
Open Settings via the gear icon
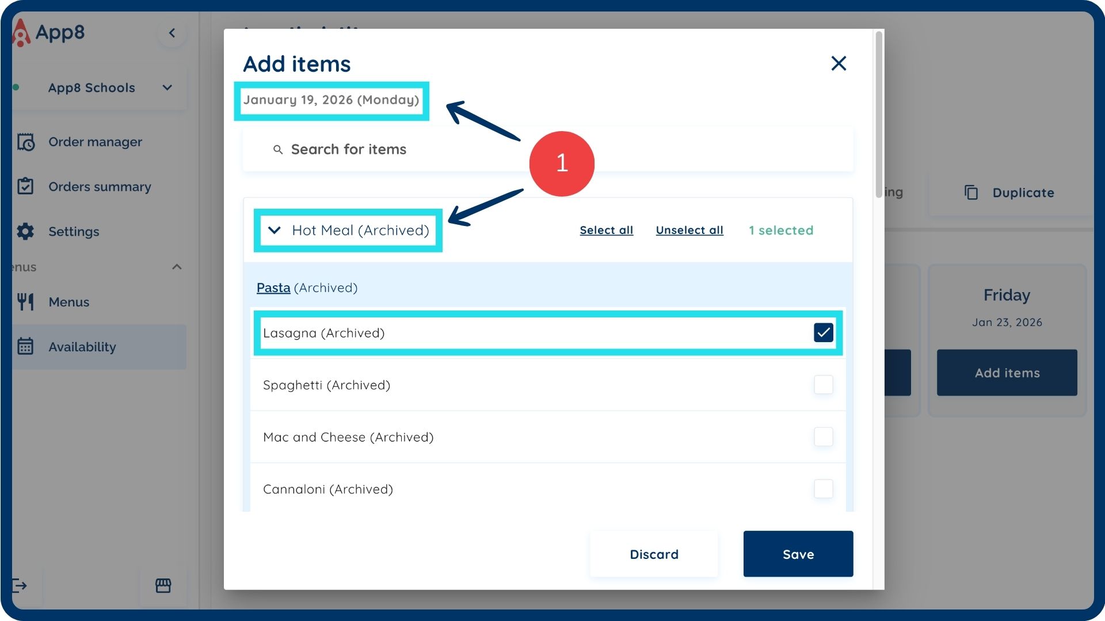coord(26,231)
